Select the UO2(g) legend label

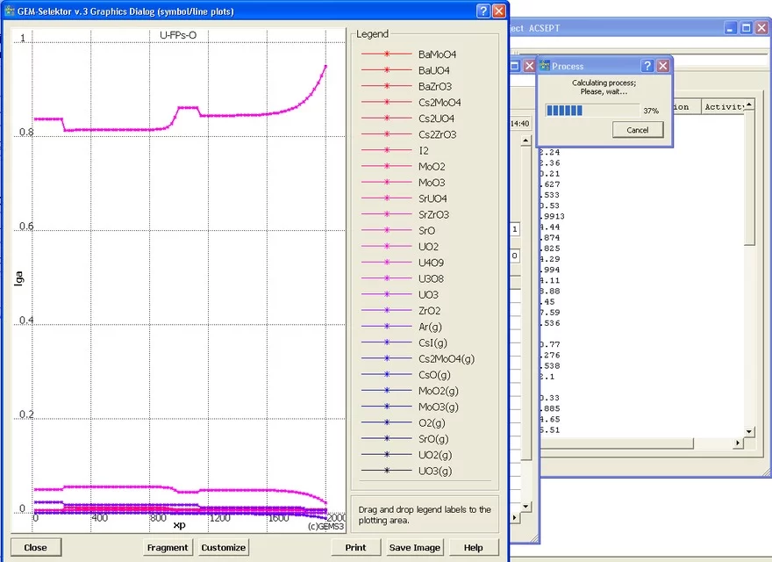click(x=435, y=455)
